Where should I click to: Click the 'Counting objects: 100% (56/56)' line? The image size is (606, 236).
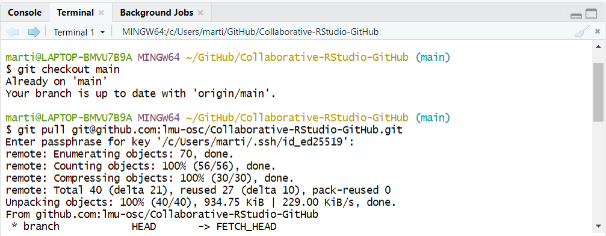[x=141, y=166]
